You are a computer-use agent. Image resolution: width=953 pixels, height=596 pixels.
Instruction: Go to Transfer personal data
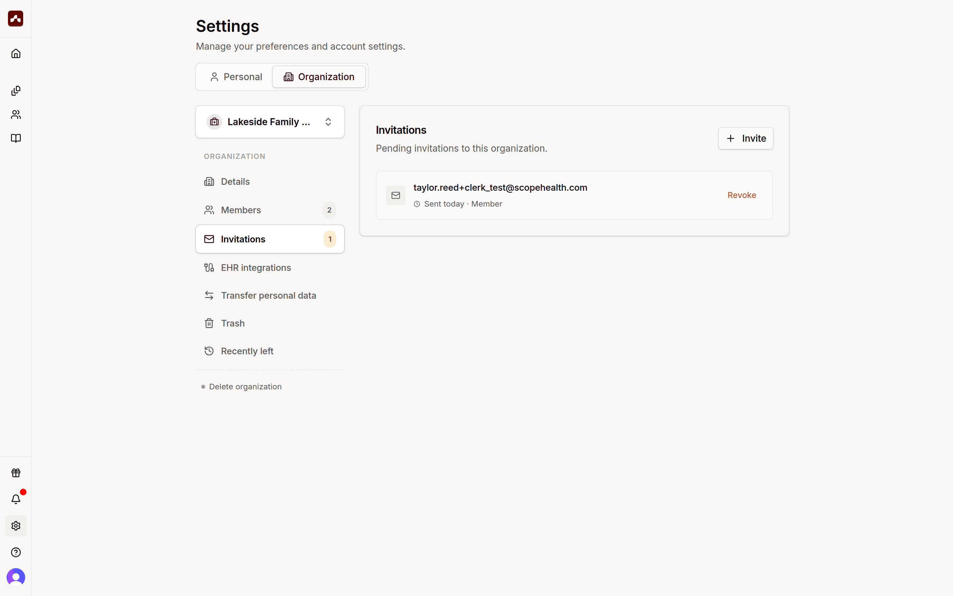(x=270, y=295)
